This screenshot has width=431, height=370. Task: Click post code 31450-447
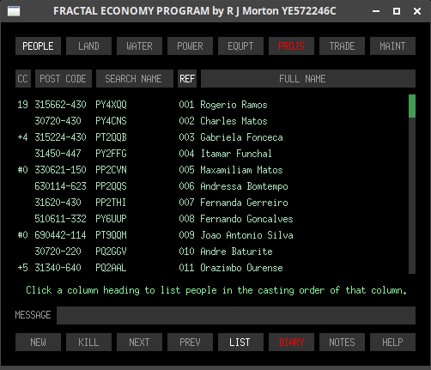click(58, 154)
